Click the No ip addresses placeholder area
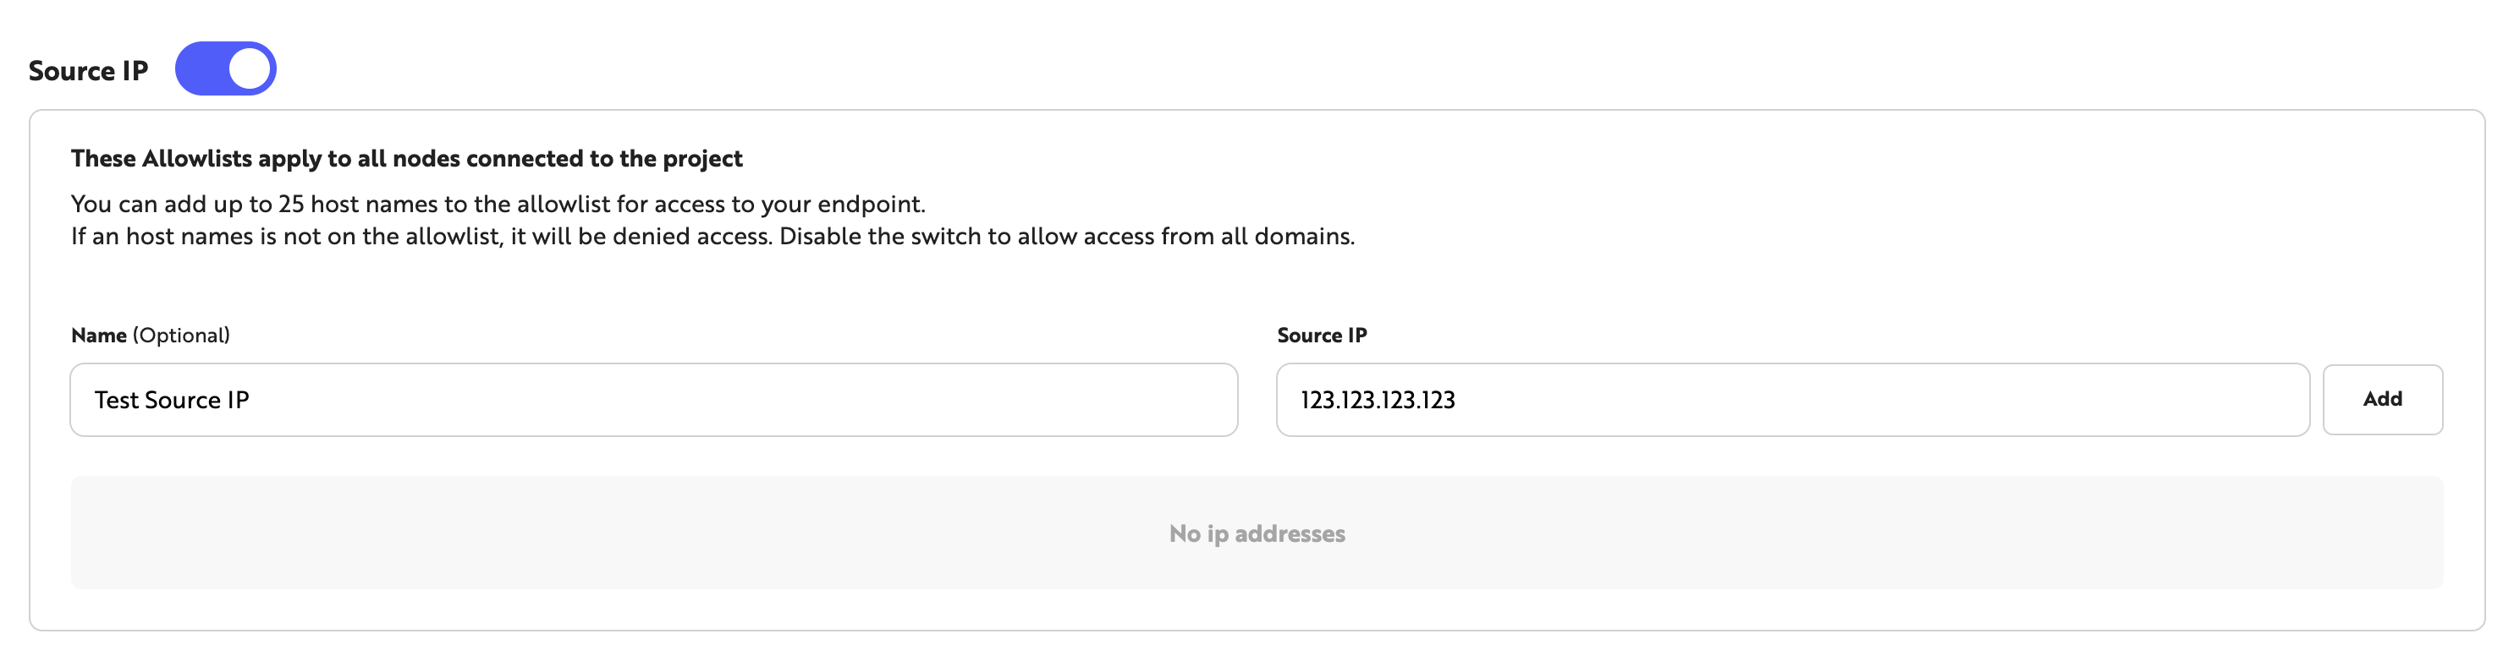2503x661 pixels. point(1258,533)
